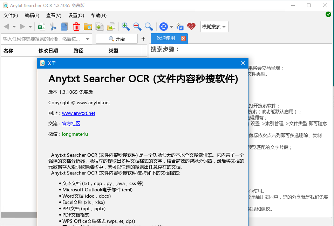Image resolution: width=334 pixels, height=226 pixels.
Task: Click the 版本 1.3.1065 免费版 text
Action: tap(70, 92)
